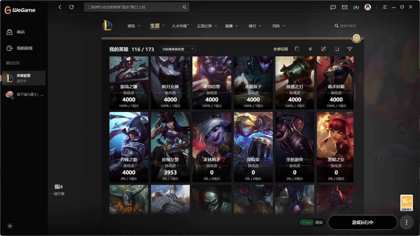
Task: Select the 全部位置 filter
Action: 281,49
